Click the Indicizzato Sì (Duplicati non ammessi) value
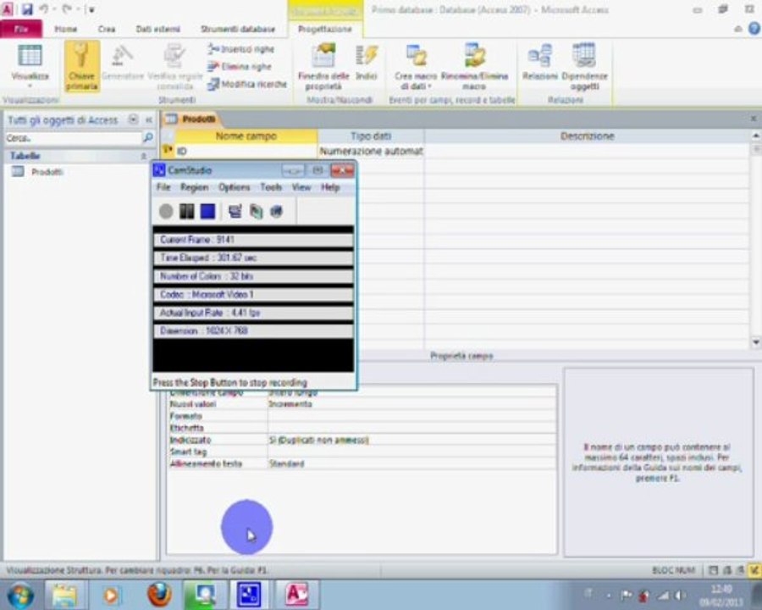Viewport: 762px width, 610px height. coord(411,440)
